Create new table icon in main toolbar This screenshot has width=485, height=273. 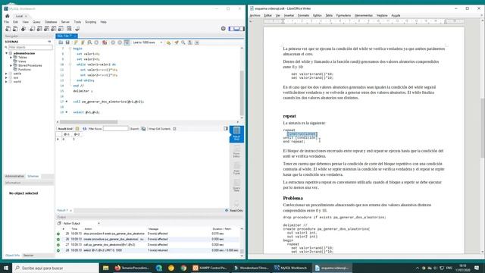click(x=39, y=29)
